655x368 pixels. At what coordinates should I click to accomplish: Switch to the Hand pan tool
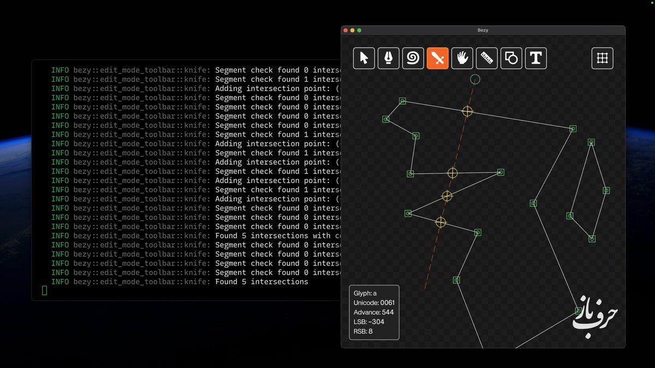[x=462, y=58]
